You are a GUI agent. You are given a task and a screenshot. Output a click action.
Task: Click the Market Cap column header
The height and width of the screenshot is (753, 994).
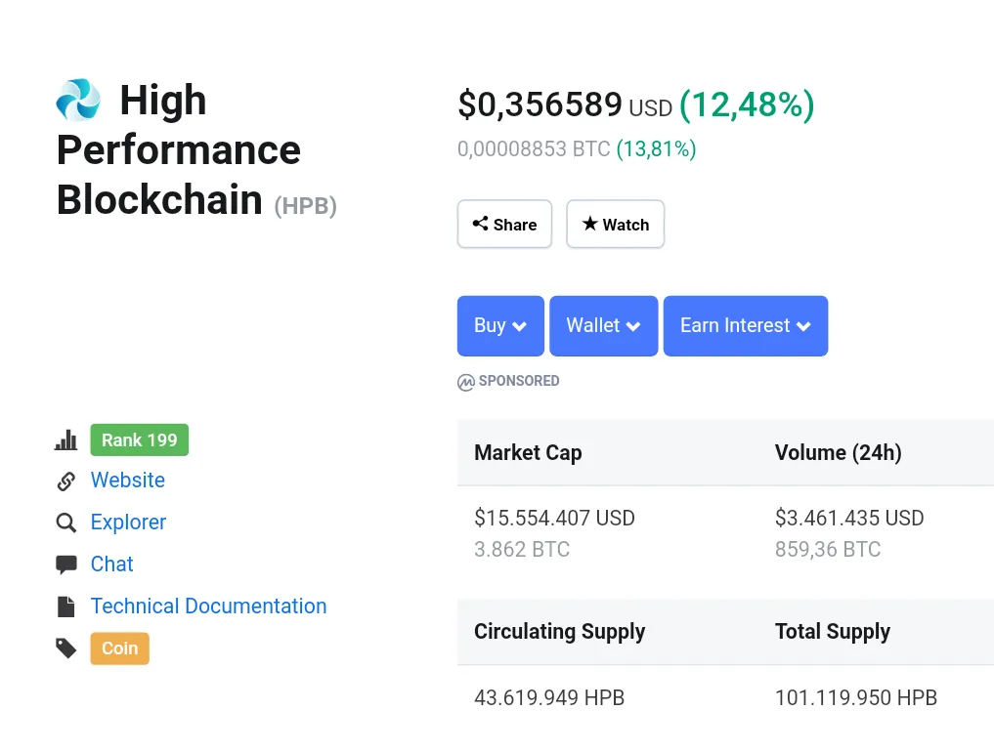point(528,453)
